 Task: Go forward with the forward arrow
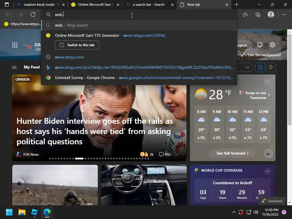point(21,15)
